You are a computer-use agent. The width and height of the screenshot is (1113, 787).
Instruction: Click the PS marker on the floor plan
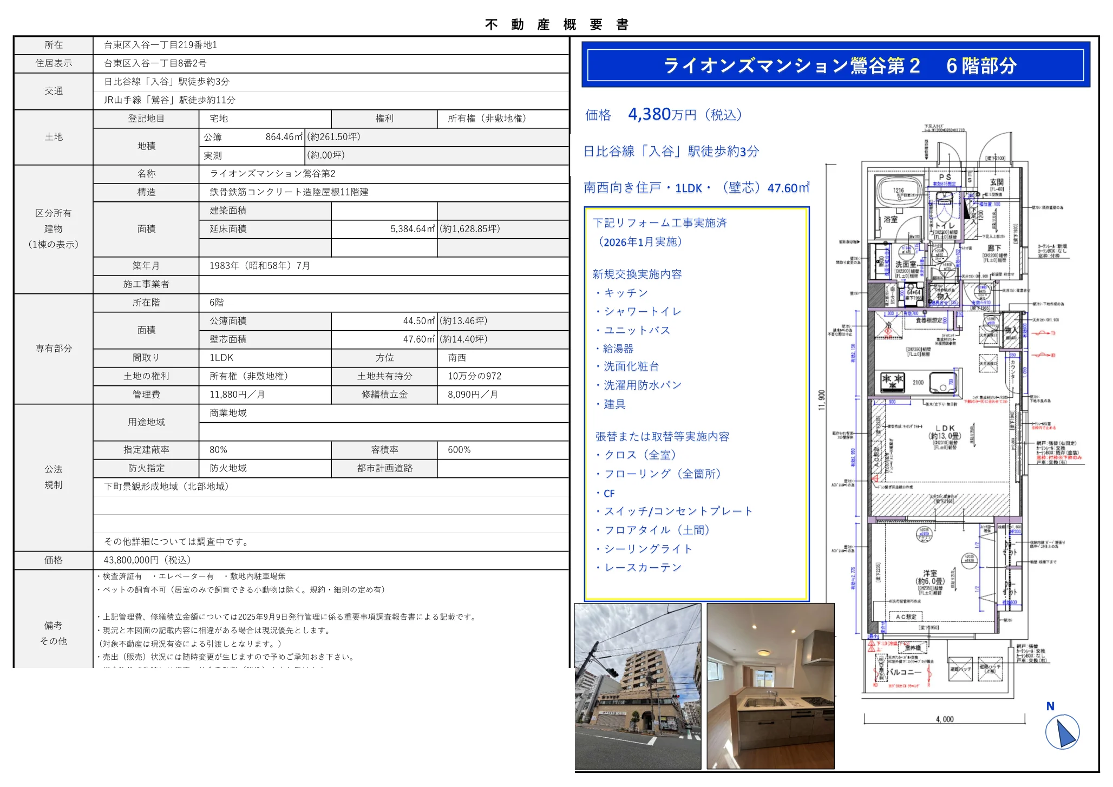[x=946, y=178]
